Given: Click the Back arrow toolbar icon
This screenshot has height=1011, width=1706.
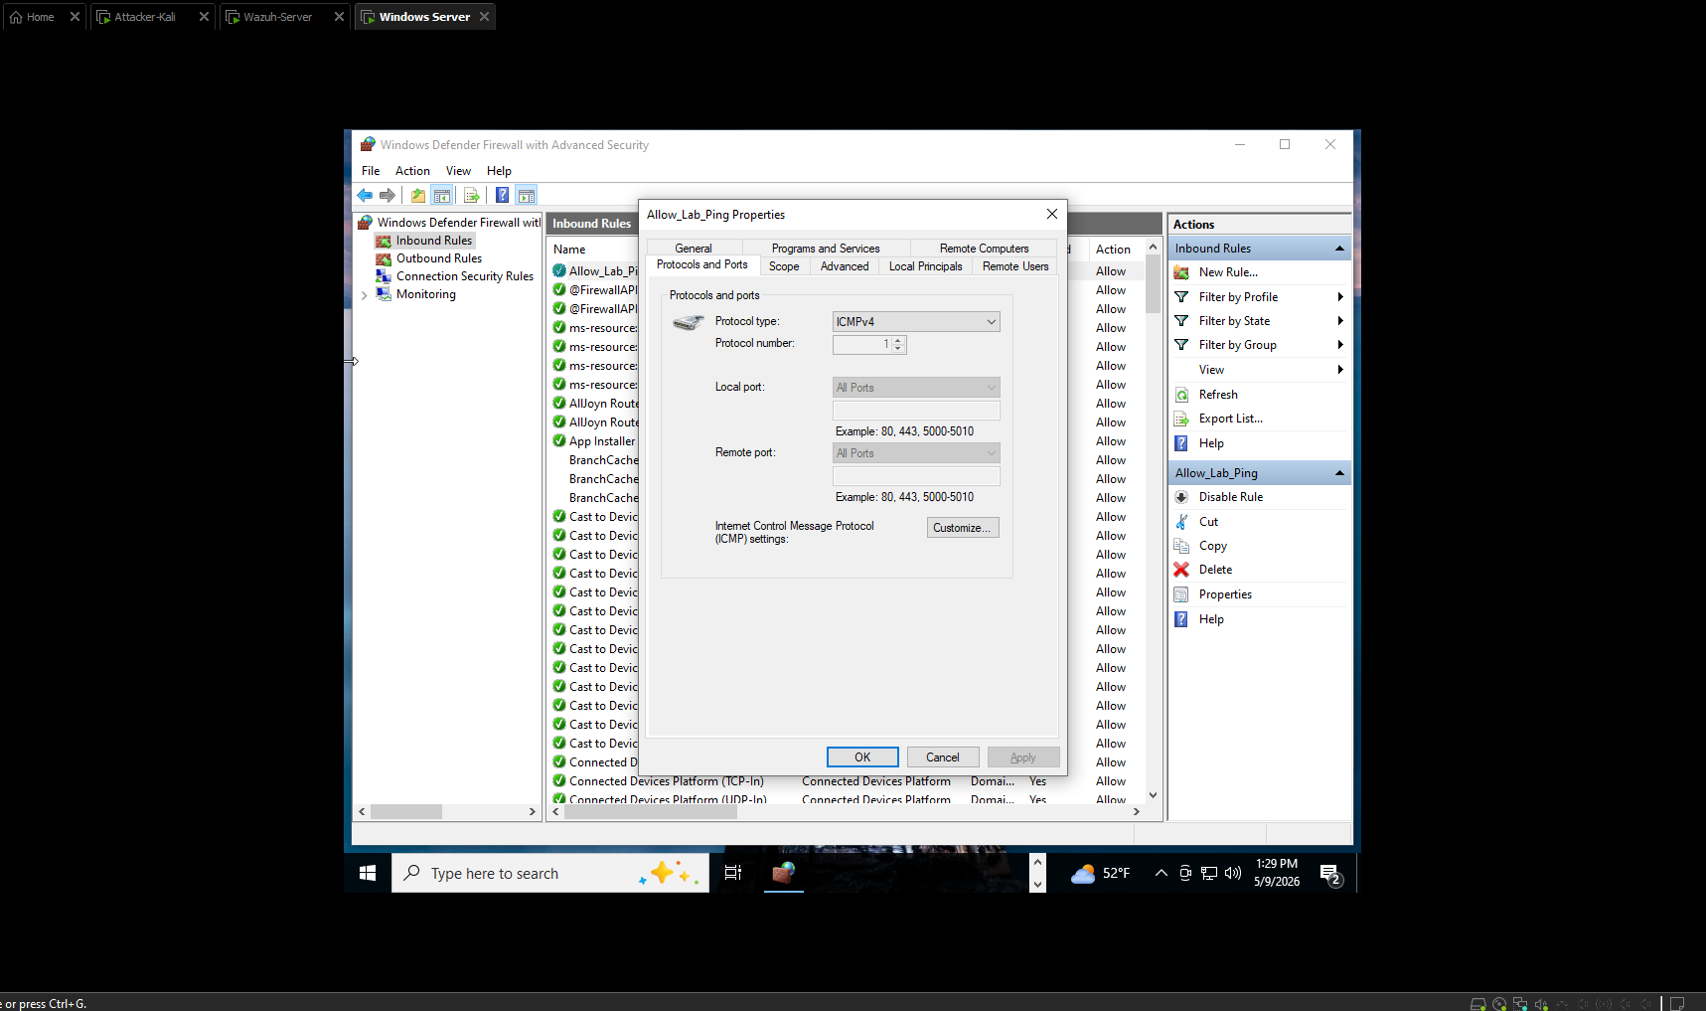Looking at the screenshot, I should click(365, 196).
